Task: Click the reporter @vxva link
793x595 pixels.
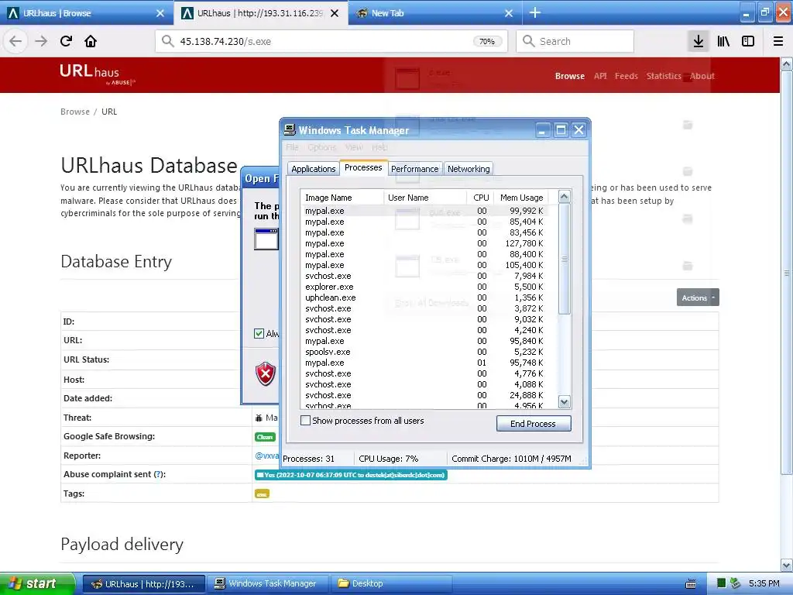Action: (266, 456)
